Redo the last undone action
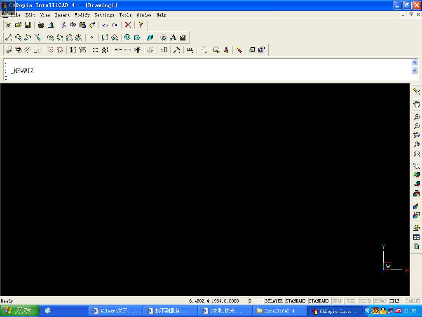 [115, 25]
